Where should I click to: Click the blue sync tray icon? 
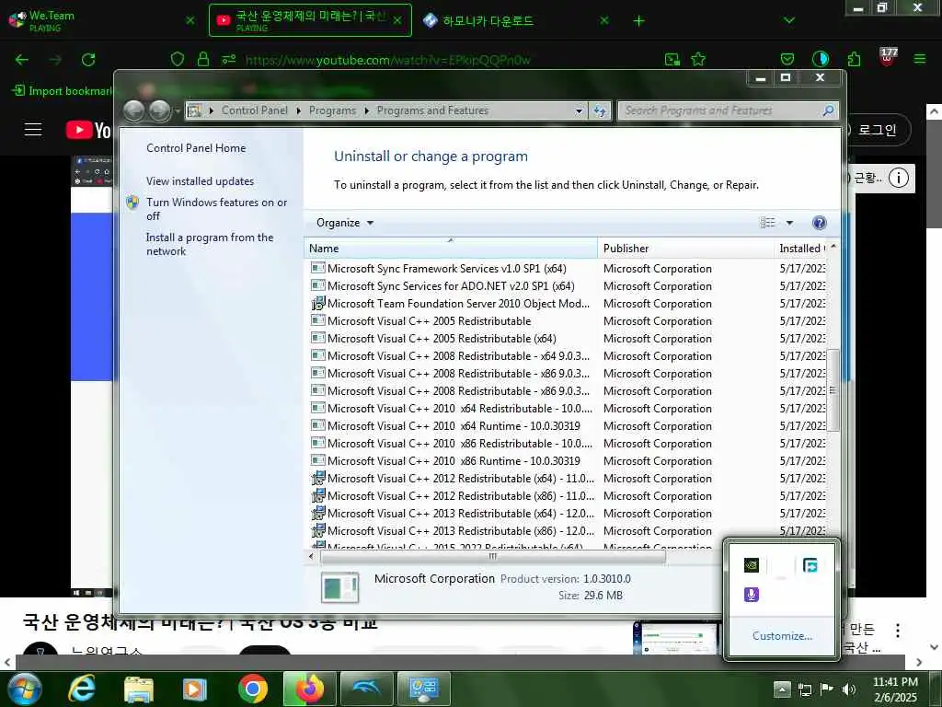pos(810,565)
